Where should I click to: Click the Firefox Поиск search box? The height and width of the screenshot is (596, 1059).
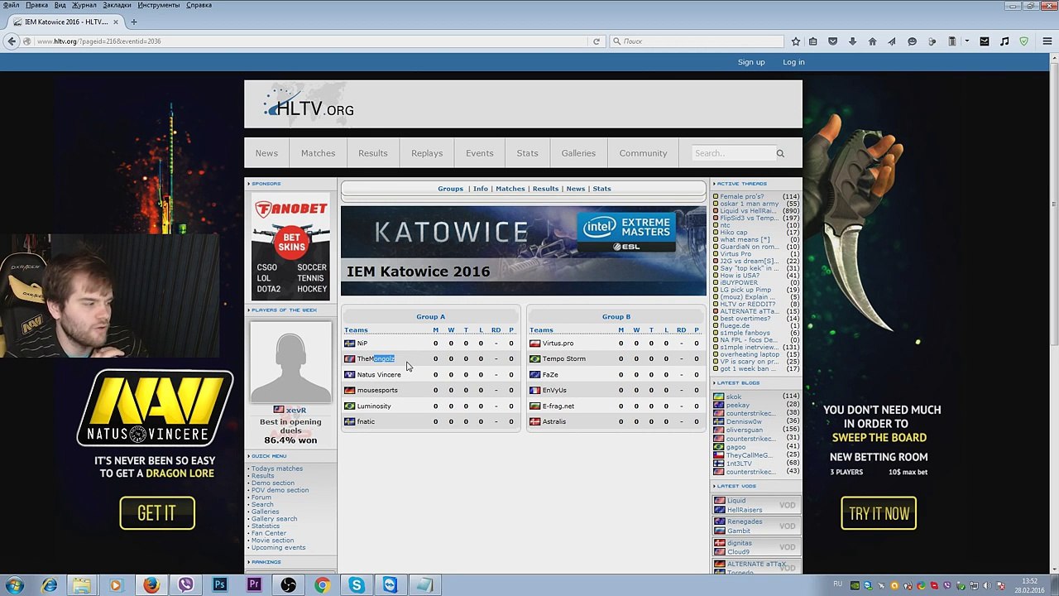tap(698, 41)
